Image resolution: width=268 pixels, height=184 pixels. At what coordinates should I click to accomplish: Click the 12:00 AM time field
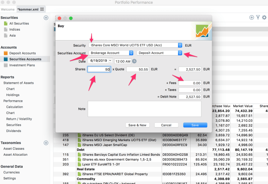[x=123, y=61]
